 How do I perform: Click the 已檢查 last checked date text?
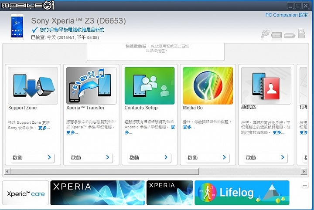pos(65,37)
